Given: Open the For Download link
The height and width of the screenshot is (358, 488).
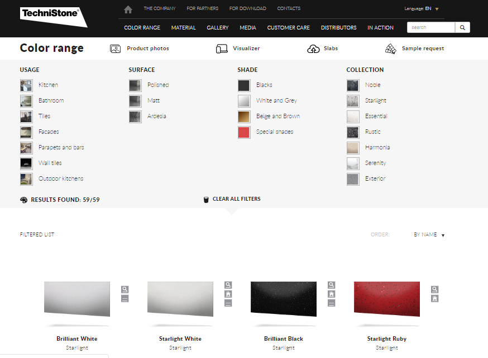Looking at the screenshot, I should coord(248,8).
